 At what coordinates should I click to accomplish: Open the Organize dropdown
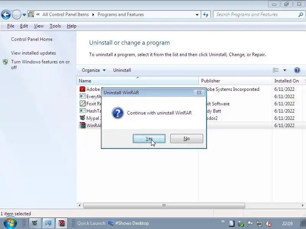94,70
